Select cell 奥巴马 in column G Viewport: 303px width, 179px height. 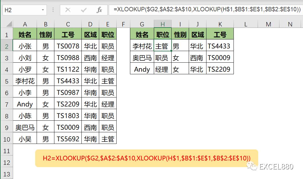(142, 57)
